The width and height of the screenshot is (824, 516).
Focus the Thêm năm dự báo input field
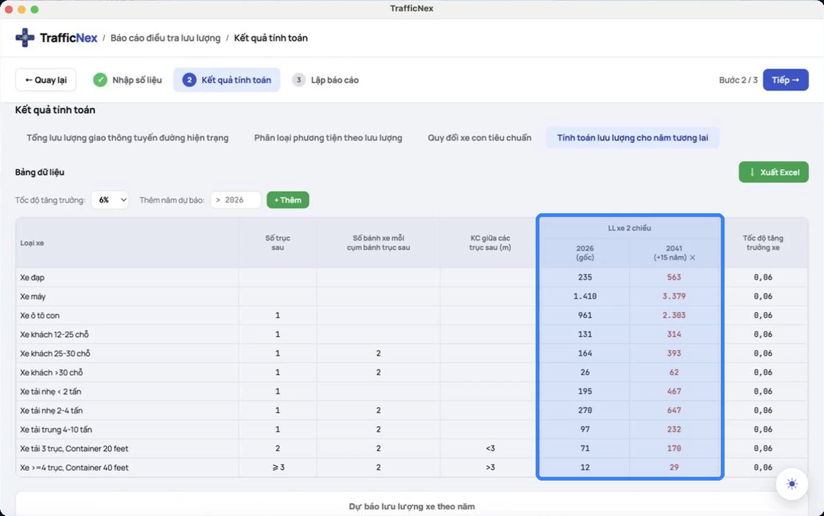(236, 200)
